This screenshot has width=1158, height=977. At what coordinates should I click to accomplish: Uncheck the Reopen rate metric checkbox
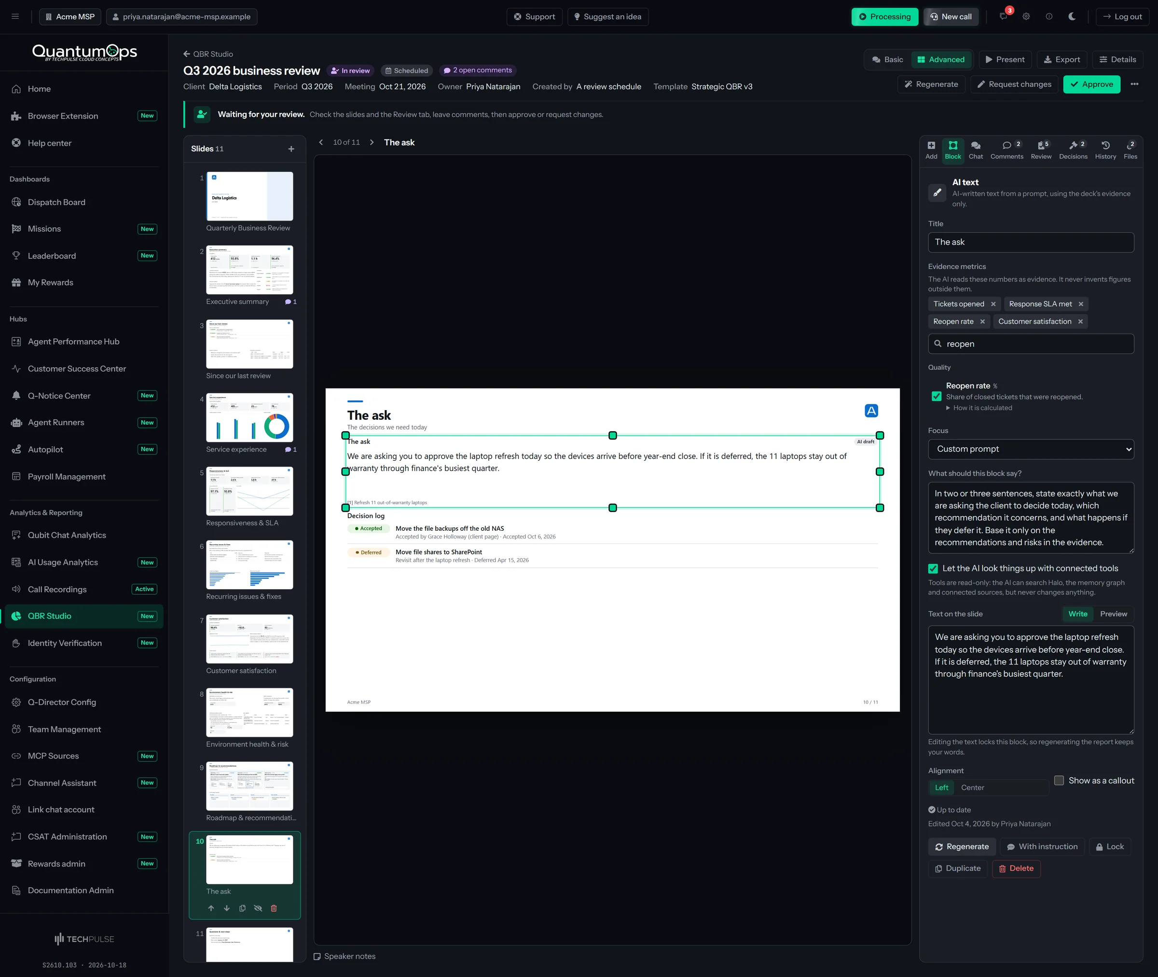937,397
